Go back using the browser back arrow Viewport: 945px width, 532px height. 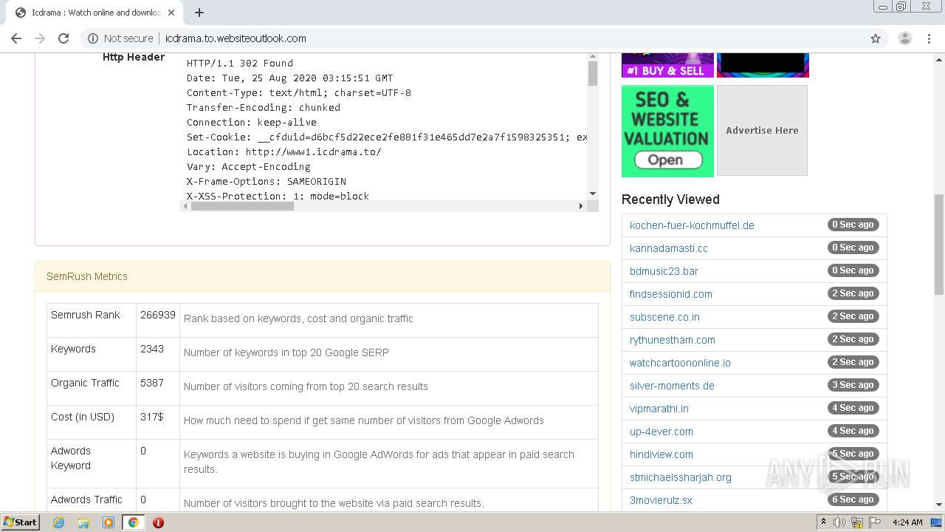(16, 38)
